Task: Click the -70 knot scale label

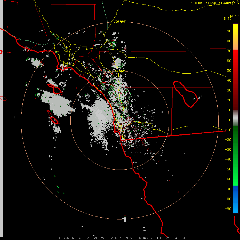Action: 228,189
